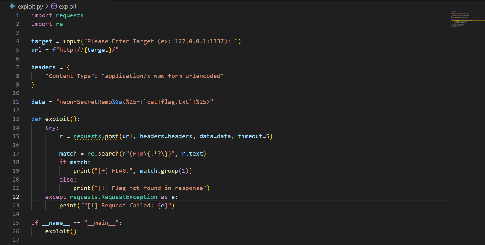485x245 pixels.
Task: Click 're.search' on line 17
Action: click(x=103, y=153)
